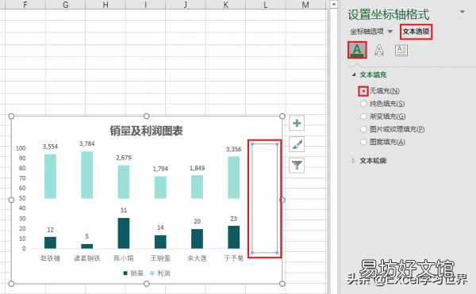This screenshot has width=476, height=294.
Task: Select column header K
Action: click(225, 5)
